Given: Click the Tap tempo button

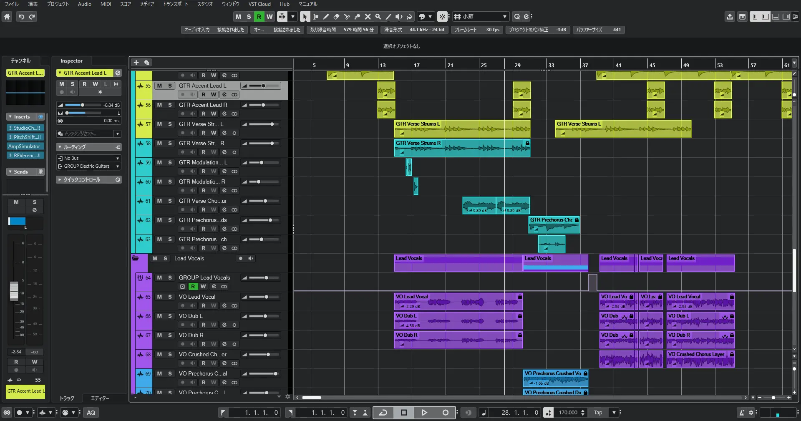Looking at the screenshot, I should (598, 413).
